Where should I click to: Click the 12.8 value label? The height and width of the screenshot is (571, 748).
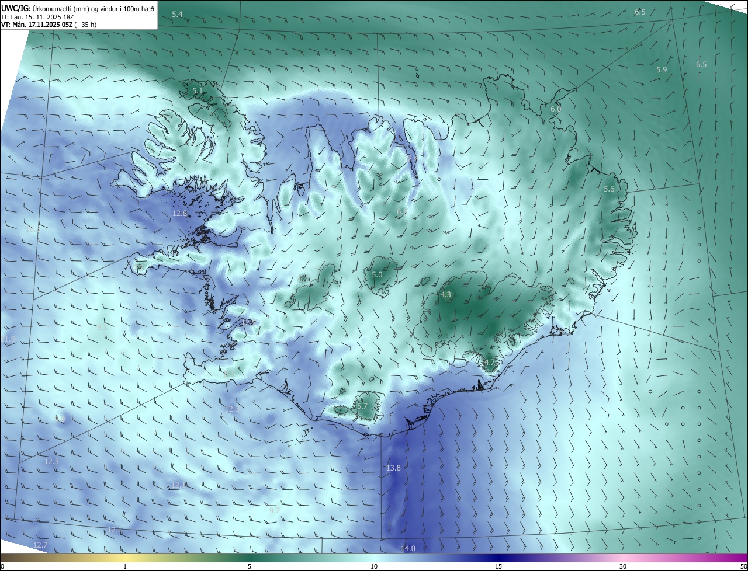click(x=179, y=214)
